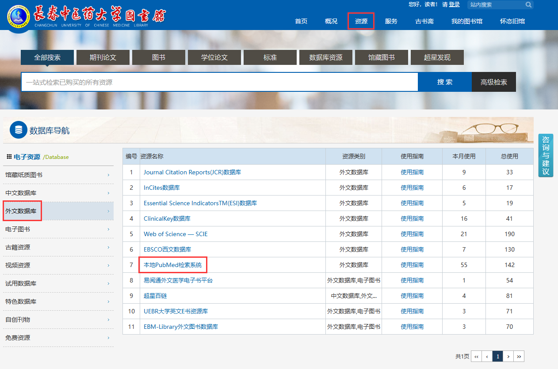Viewport: 558px width, 369px height.
Task: Click the main resource search input field
Action: (x=219, y=82)
